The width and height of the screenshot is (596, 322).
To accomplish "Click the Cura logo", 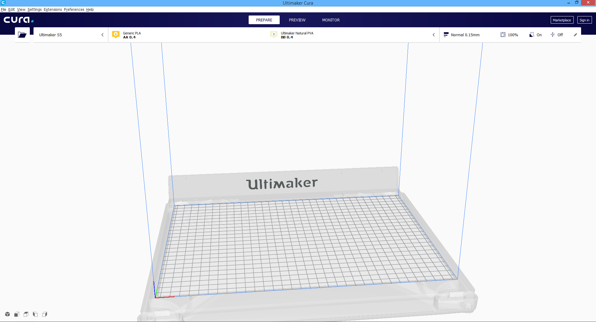I will point(19,20).
